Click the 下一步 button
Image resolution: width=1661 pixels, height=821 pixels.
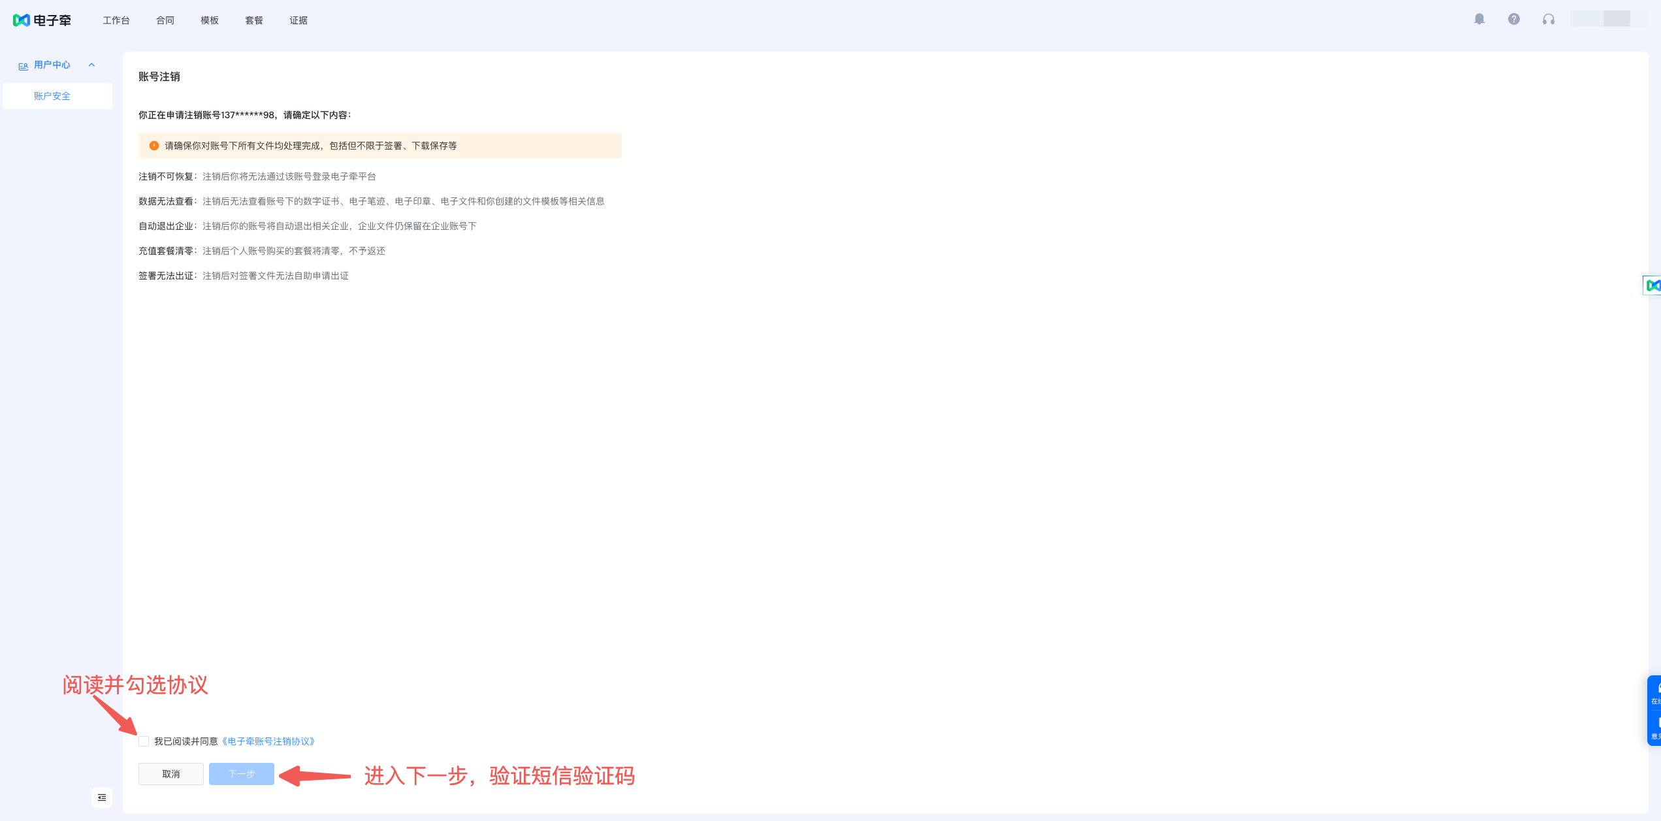[241, 773]
